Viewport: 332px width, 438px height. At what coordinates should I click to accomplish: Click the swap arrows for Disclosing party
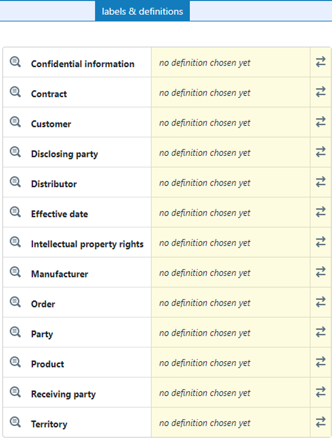(321, 152)
